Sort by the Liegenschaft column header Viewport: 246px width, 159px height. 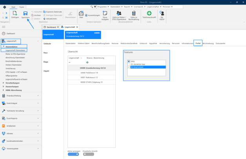[x=74, y=58]
